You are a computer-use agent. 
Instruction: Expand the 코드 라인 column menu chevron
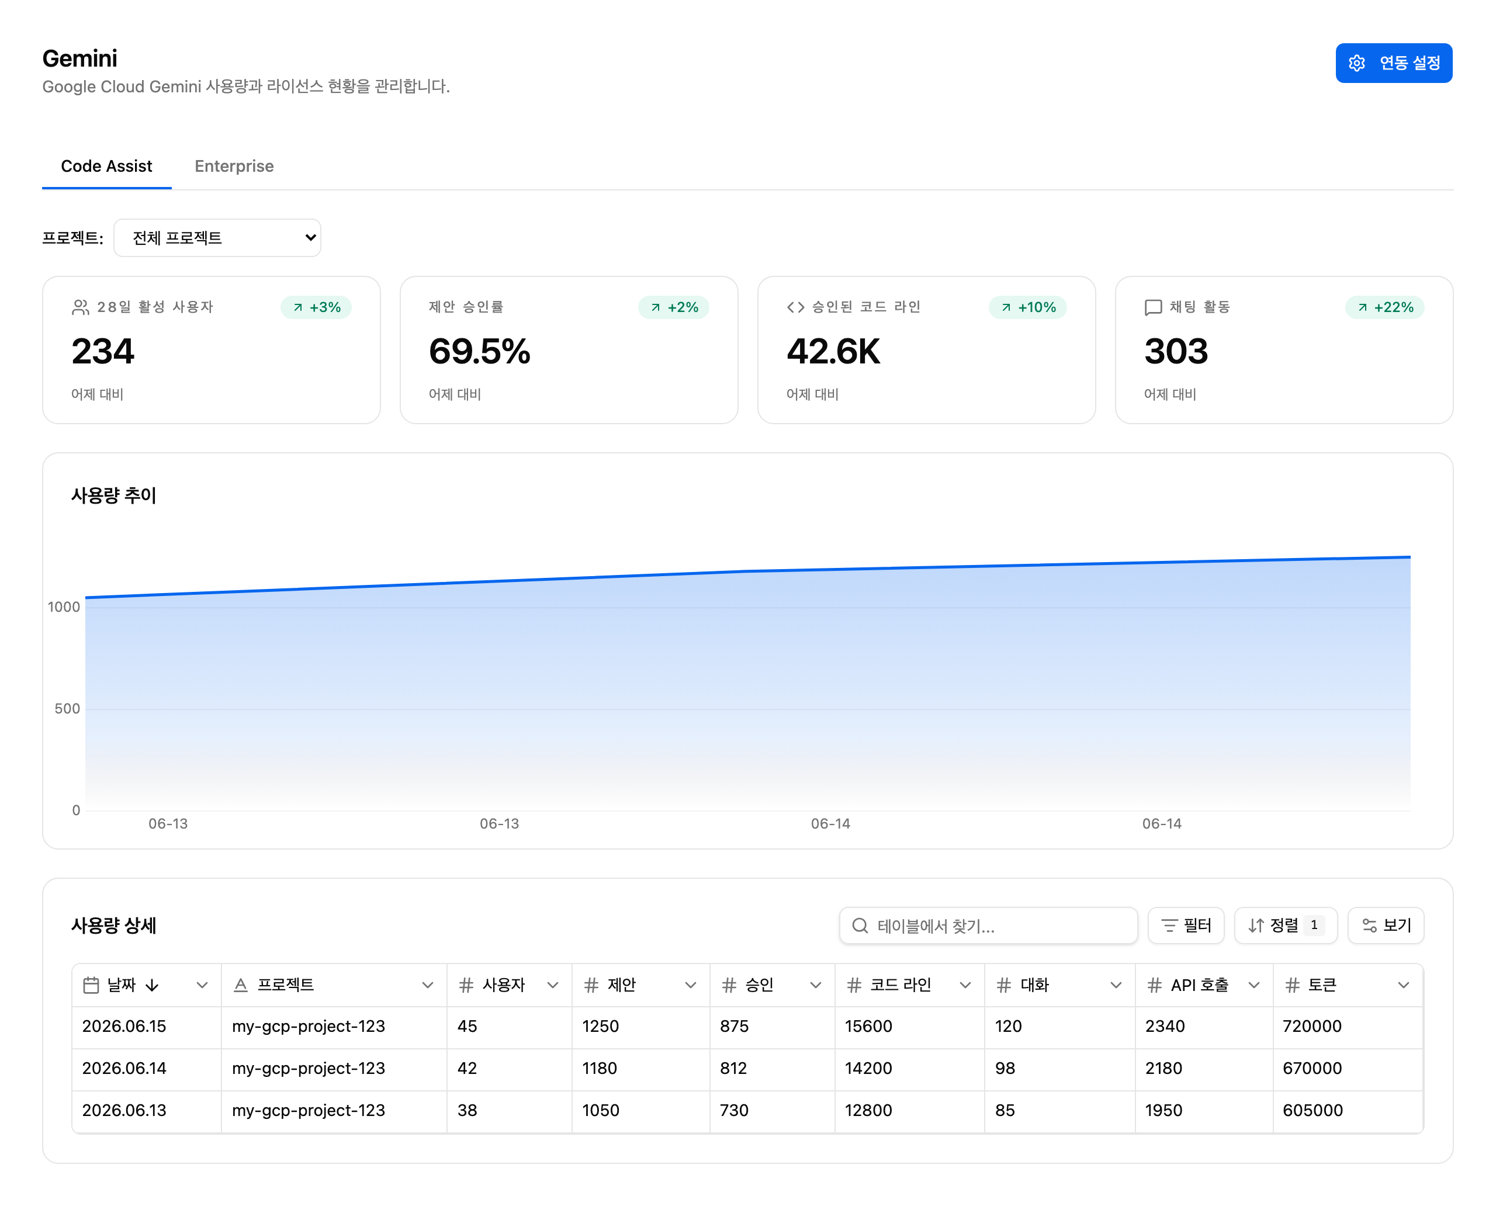tap(965, 985)
